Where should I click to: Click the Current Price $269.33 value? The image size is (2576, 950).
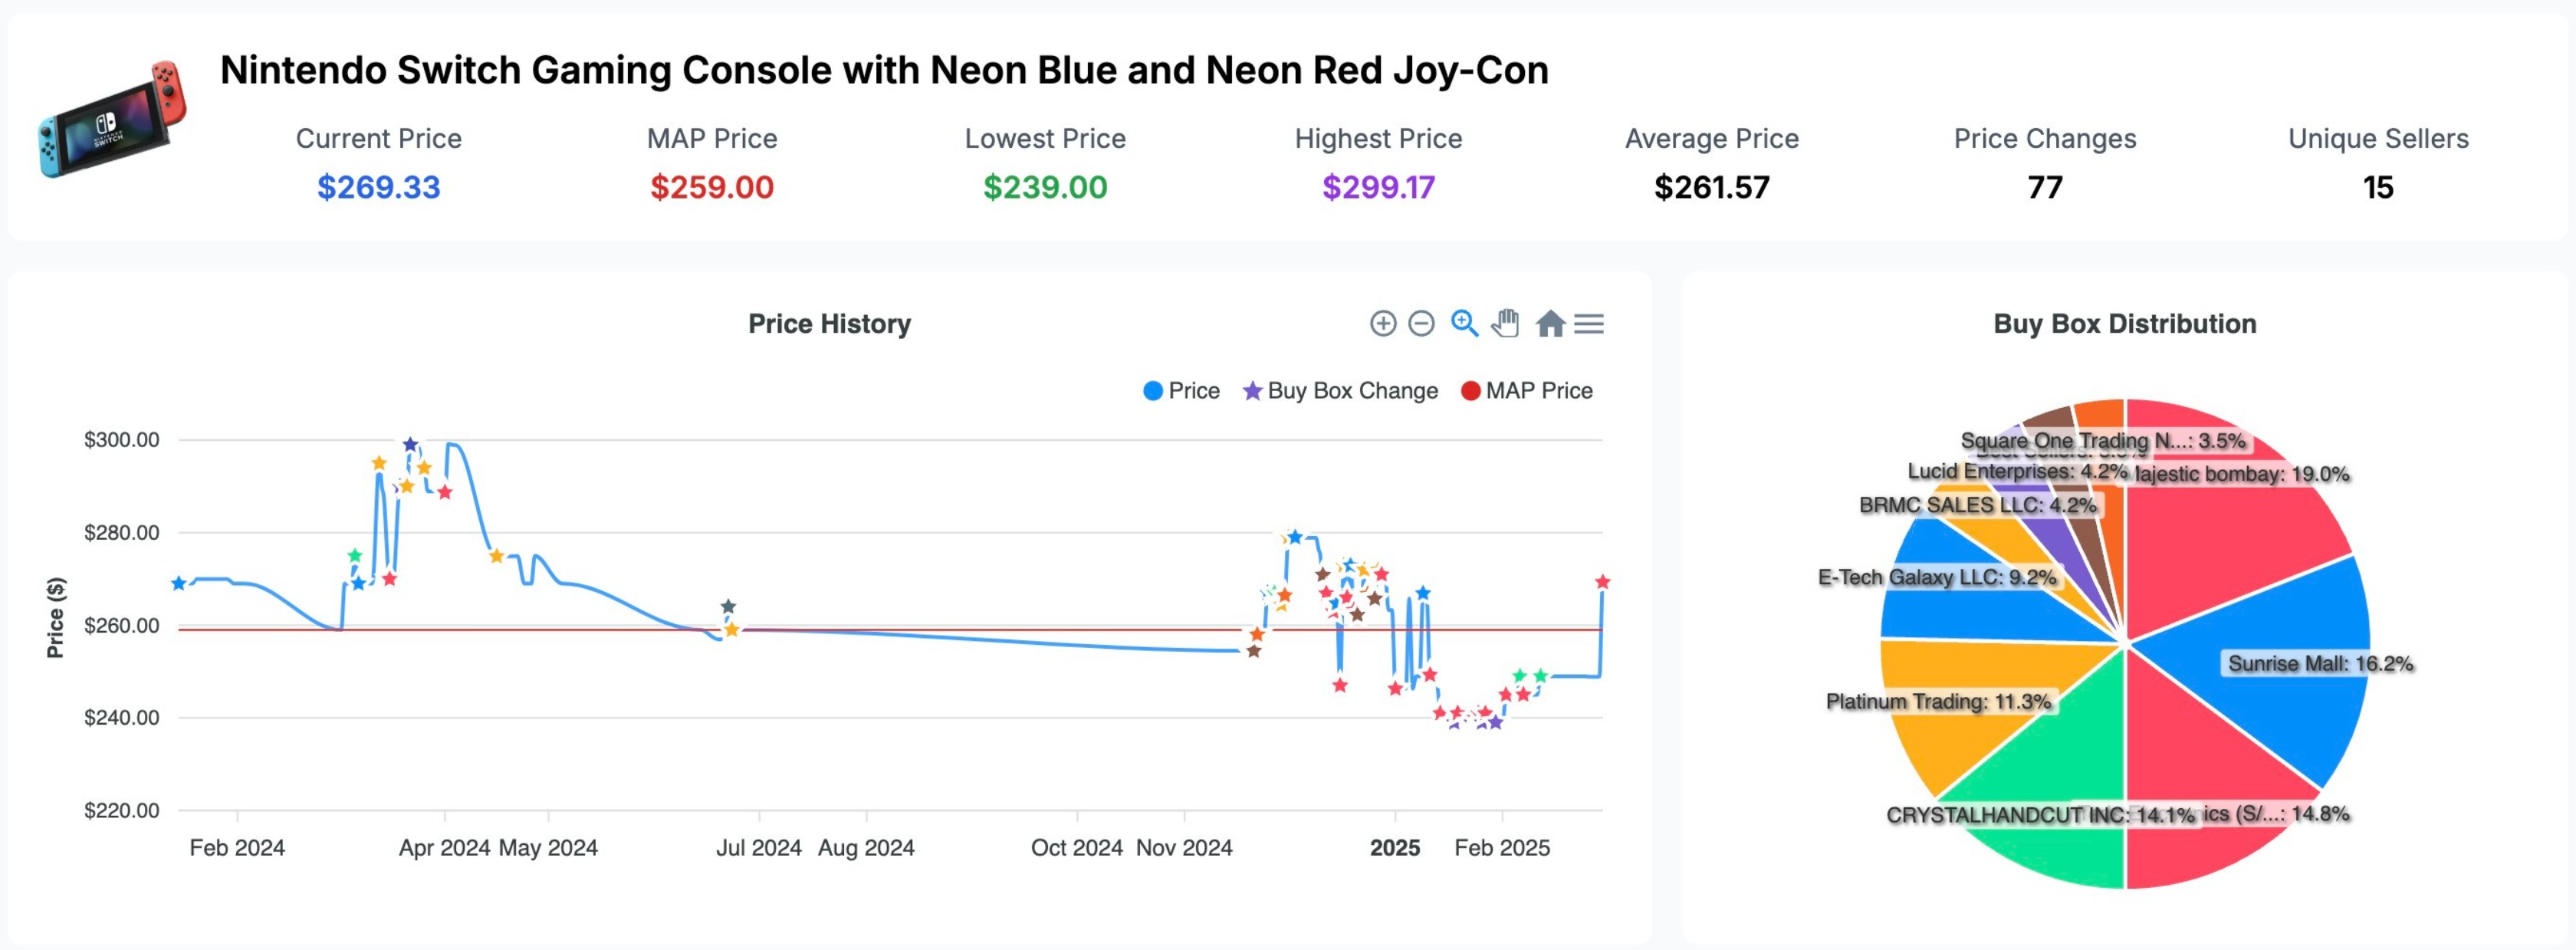(378, 187)
